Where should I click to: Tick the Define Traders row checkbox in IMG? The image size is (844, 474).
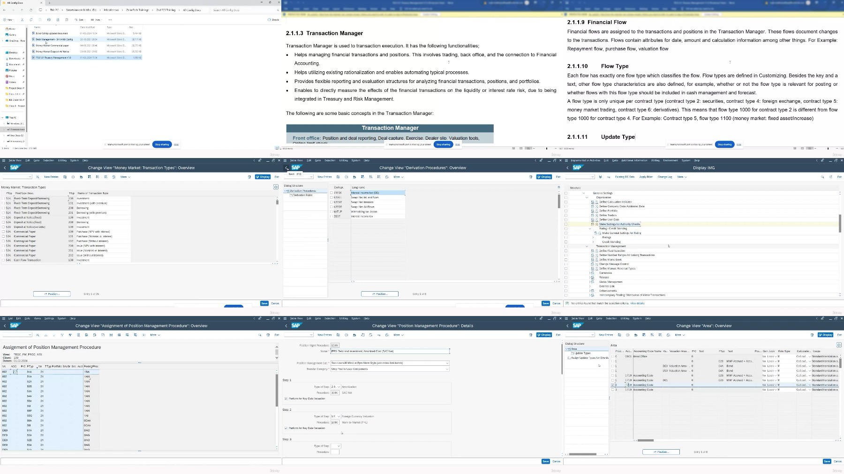pyautogui.click(x=566, y=215)
